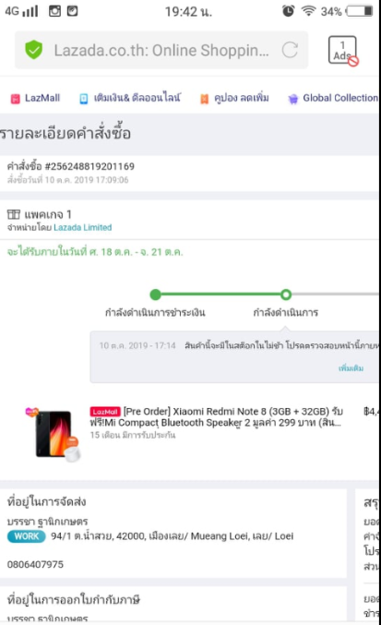Tap the green security shield icon

[33, 50]
